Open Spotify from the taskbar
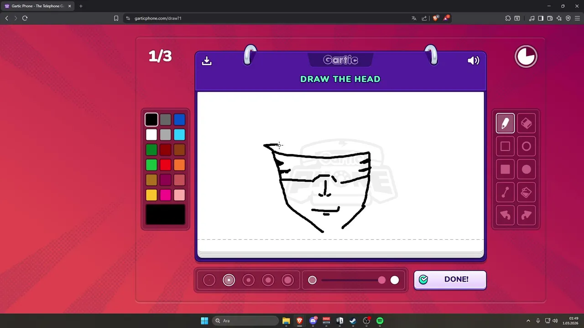This screenshot has width=584, height=328. 380,321
